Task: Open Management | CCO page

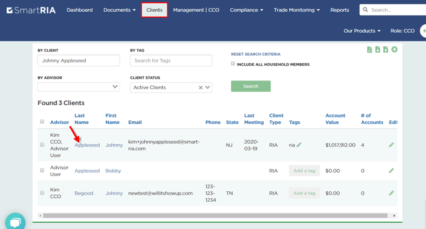Action: tap(196, 10)
